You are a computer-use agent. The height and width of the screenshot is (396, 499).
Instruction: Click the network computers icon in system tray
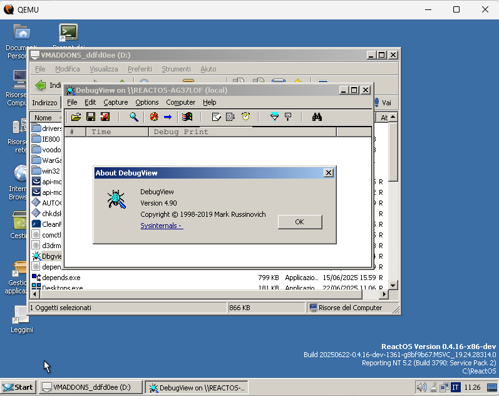point(445,387)
